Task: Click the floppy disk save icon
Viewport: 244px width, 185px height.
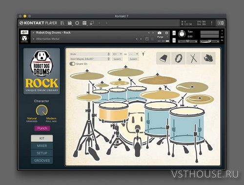Action: 70,23
